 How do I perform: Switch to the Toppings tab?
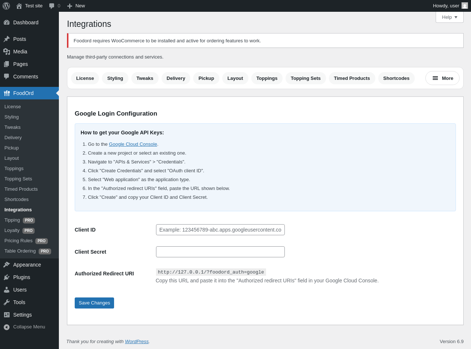[267, 78]
